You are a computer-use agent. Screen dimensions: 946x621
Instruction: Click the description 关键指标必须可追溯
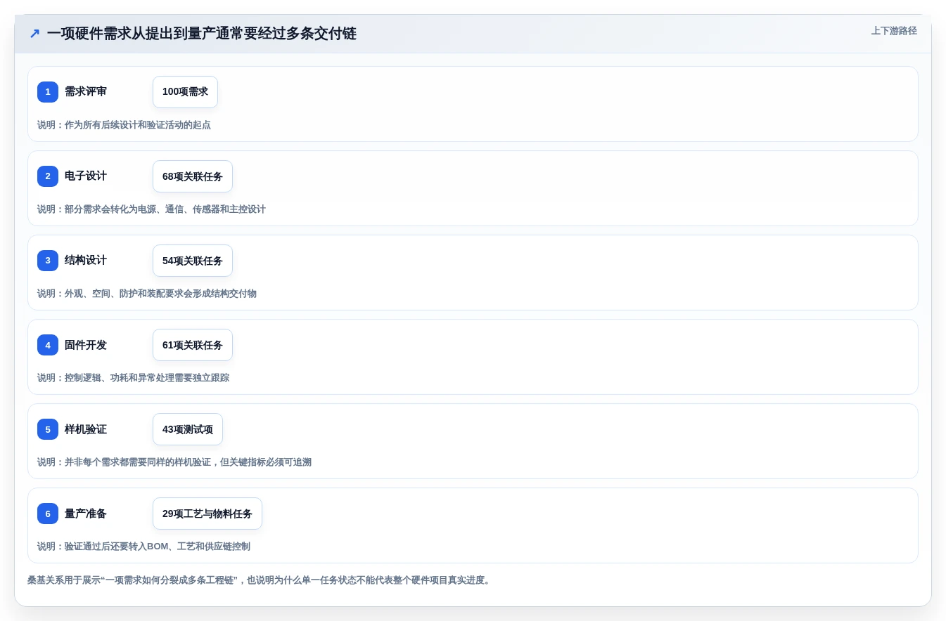click(x=174, y=462)
